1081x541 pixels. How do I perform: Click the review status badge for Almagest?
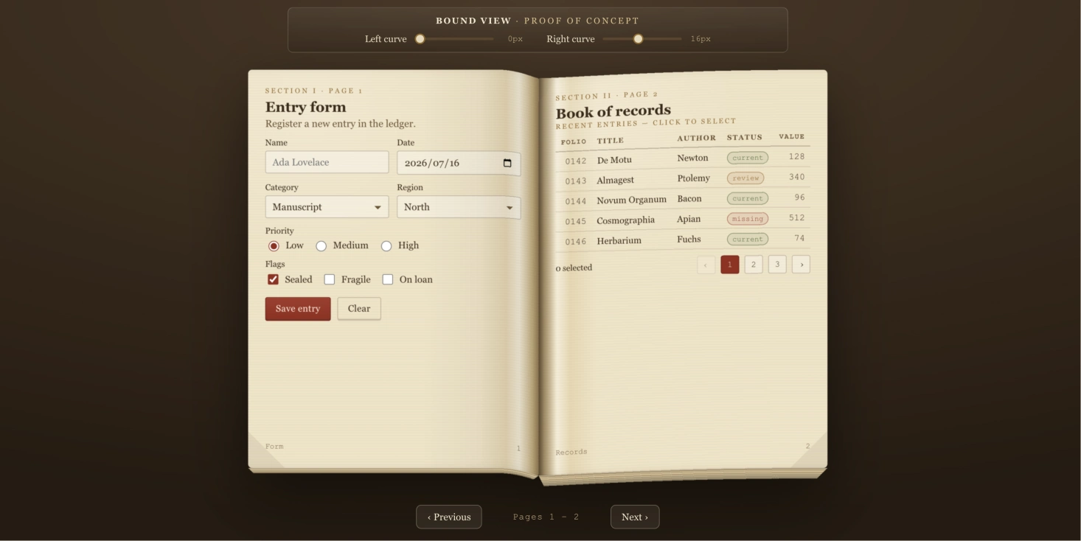(745, 178)
